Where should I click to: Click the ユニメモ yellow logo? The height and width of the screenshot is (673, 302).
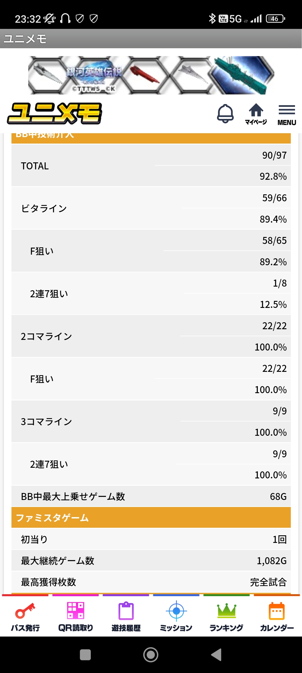[55, 114]
